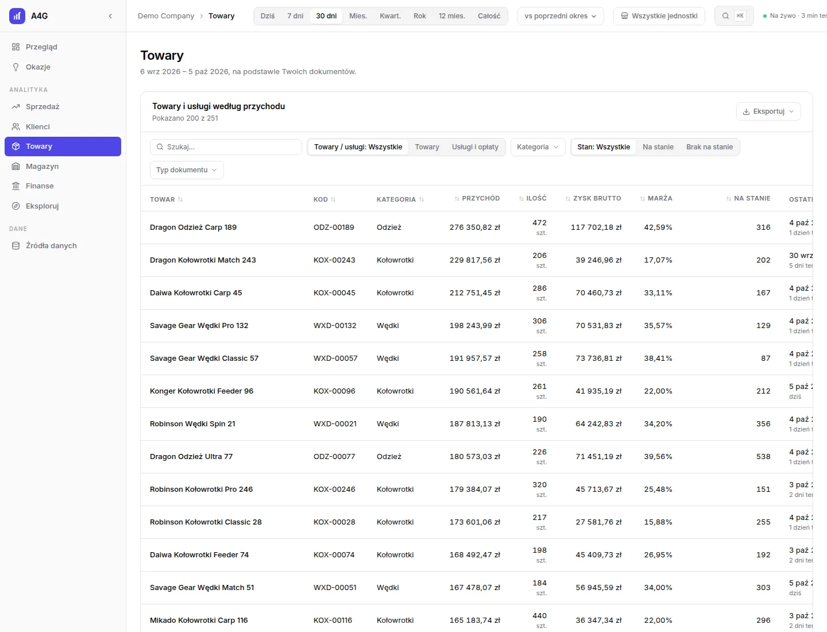Viewport: 827px width, 632px height.
Task: Open the vs poprzedni okres dropdown
Action: click(561, 16)
